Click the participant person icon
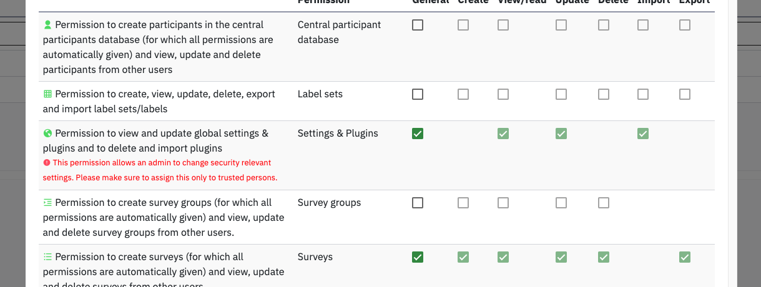761x287 pixels. pyautogui.click(x=47, y=25)
